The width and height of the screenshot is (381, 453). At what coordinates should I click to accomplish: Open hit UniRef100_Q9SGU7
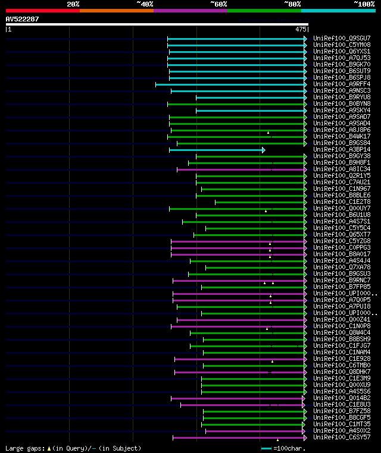pos(342,38)
